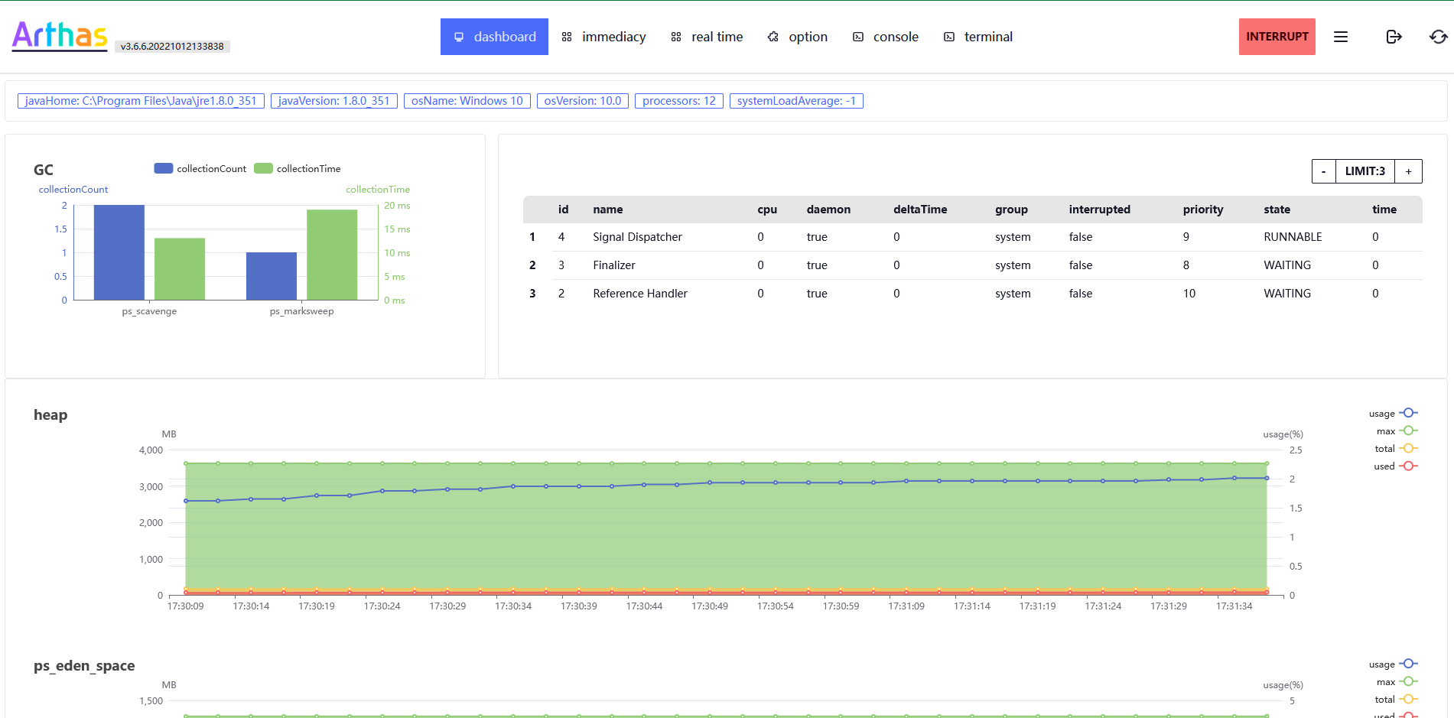Select the Reference Handler thread row
Screen dimensions: 1454x718
pos(972,294)
